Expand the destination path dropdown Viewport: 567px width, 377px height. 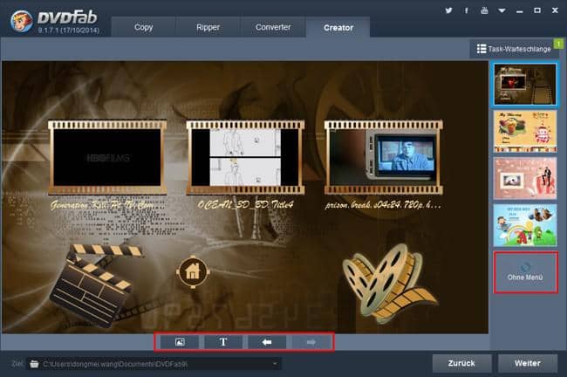point(275,364)
